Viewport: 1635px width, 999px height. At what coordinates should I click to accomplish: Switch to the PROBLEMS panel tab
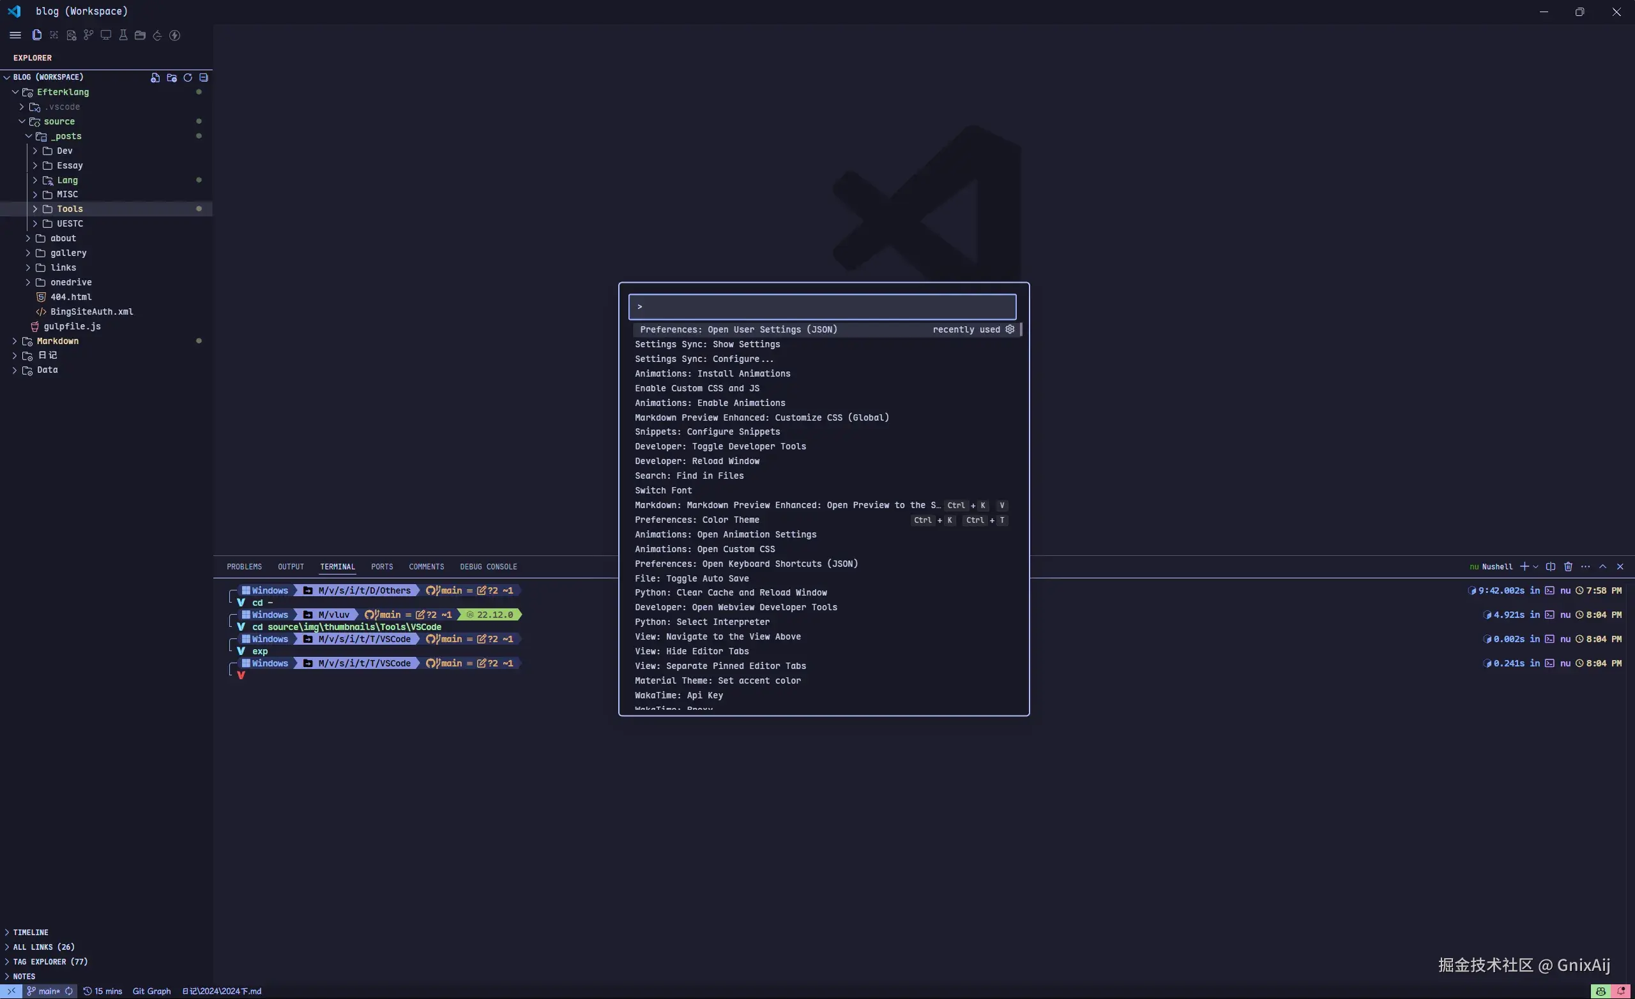click(x=244, y=566)
